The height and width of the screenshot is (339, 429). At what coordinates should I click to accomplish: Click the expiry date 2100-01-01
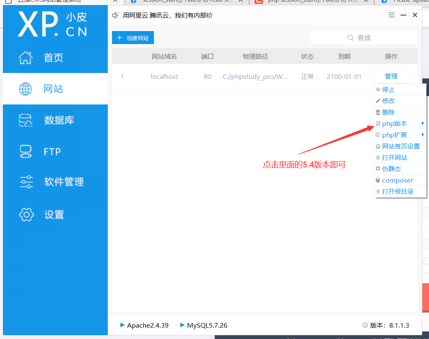click(x=344, y=77)
